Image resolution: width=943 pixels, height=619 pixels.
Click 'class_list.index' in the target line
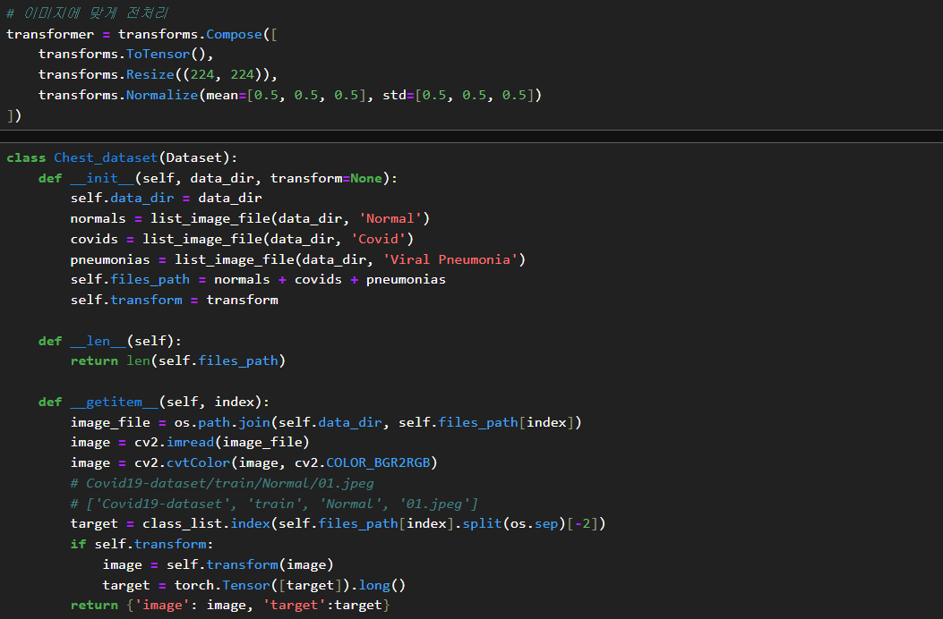tap(206, 523)
